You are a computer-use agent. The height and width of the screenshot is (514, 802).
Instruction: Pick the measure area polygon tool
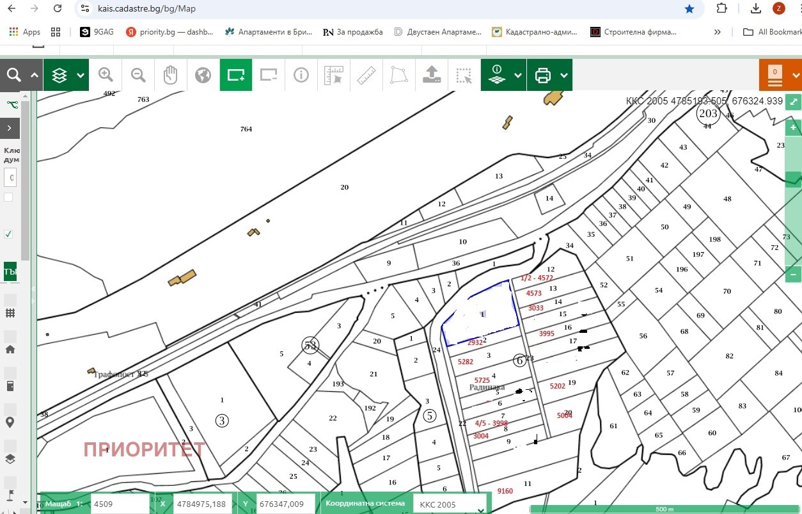[x=399, y=75]
